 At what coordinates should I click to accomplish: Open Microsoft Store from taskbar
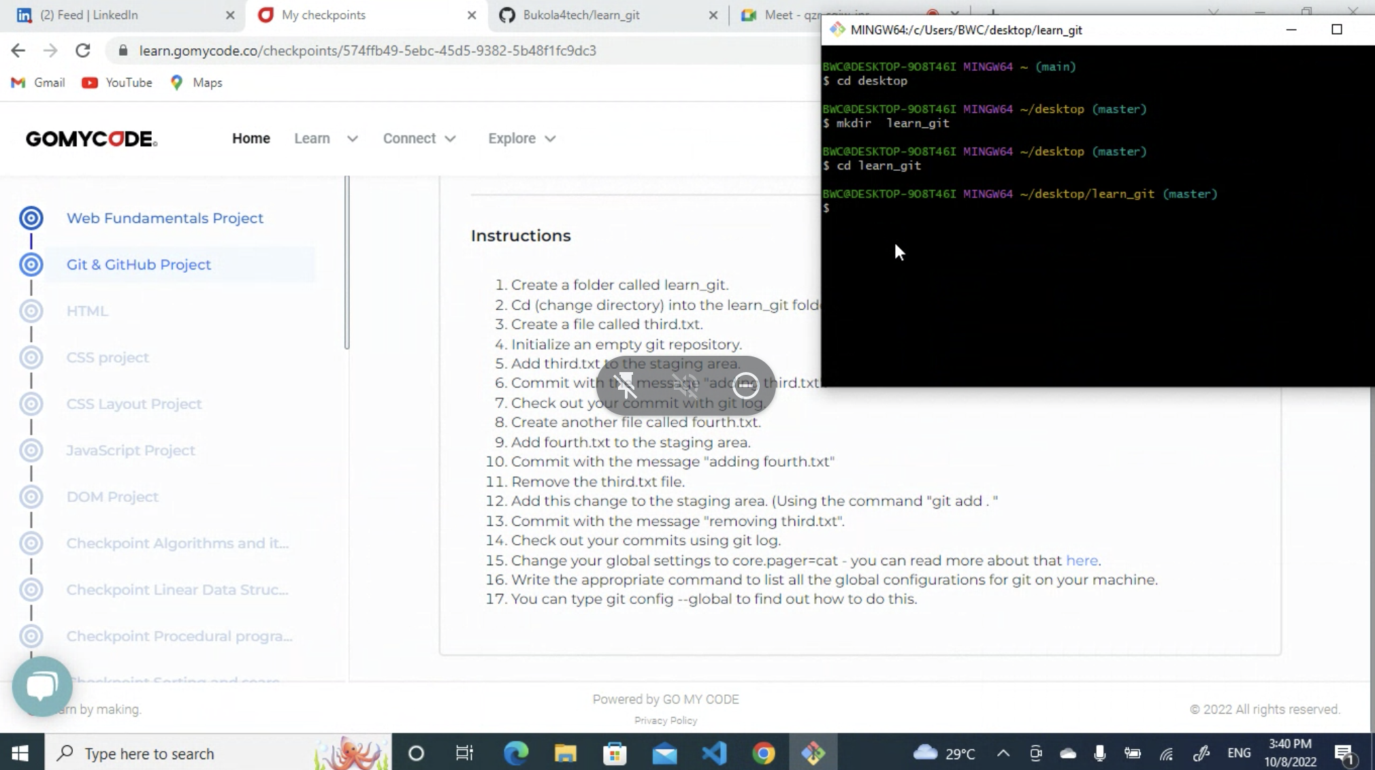click(x=615, y=753)
